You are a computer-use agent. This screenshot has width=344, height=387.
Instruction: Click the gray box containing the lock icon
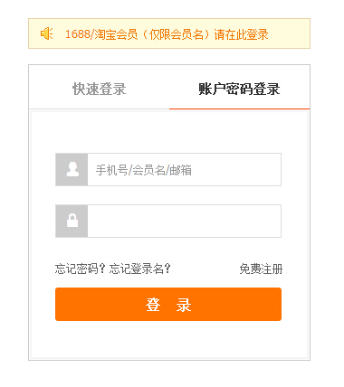pyautogui.click(x=72, y=221)
